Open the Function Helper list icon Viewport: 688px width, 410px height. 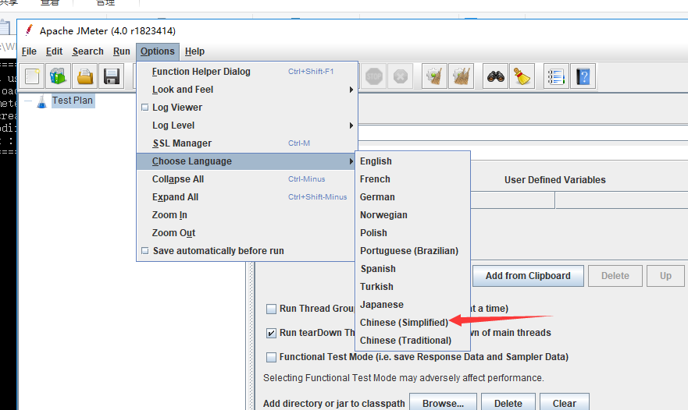click(556, 76)
